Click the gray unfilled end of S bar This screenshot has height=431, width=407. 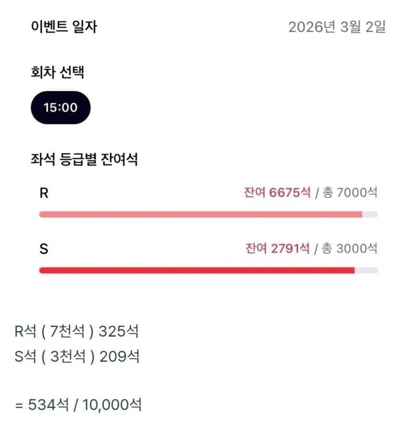coord(366,271)
